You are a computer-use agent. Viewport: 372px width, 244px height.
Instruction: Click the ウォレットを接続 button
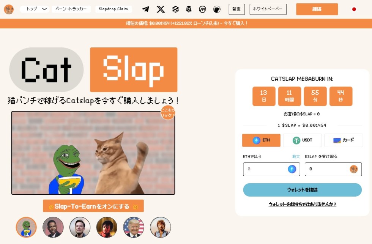coord(302,190)
